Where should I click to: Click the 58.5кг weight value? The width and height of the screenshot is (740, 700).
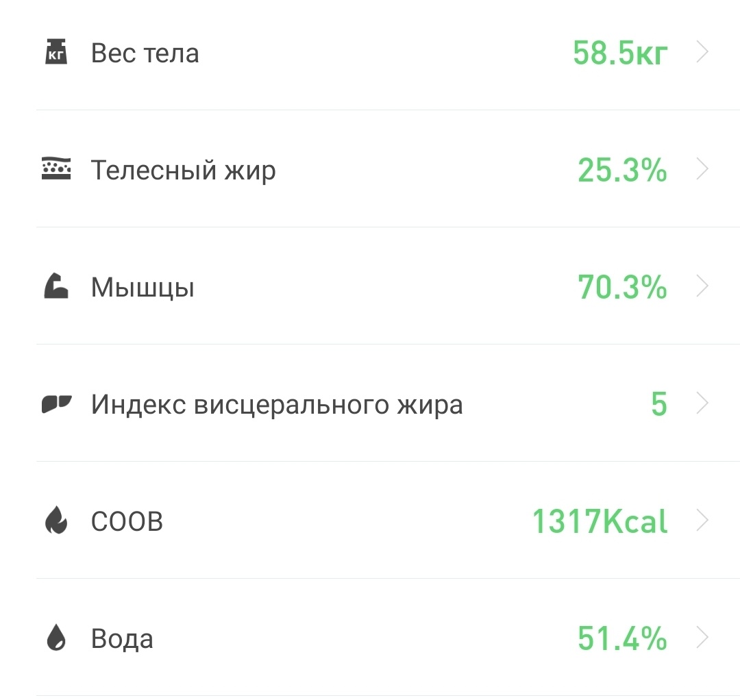619,51
